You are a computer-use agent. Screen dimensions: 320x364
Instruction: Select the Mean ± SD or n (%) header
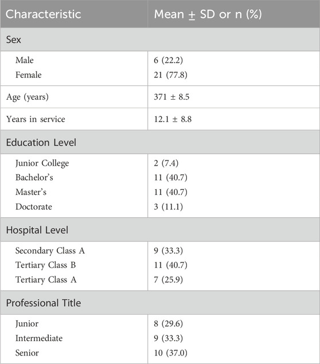tap(208, 14)
